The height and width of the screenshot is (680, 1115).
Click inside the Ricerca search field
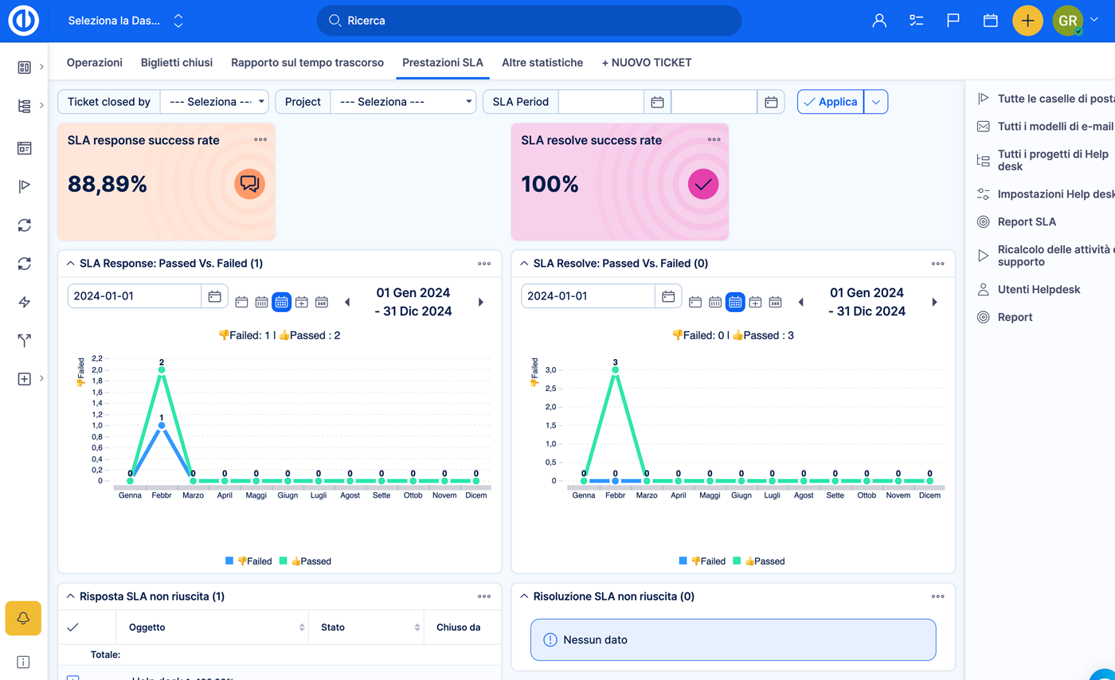(530, 21)
